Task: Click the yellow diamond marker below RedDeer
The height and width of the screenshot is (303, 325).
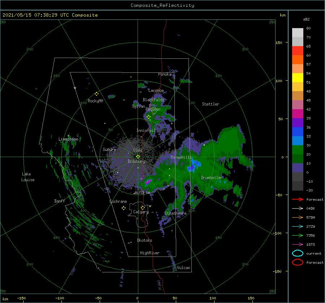Action: pyautogui.click(x=148, y=117)
